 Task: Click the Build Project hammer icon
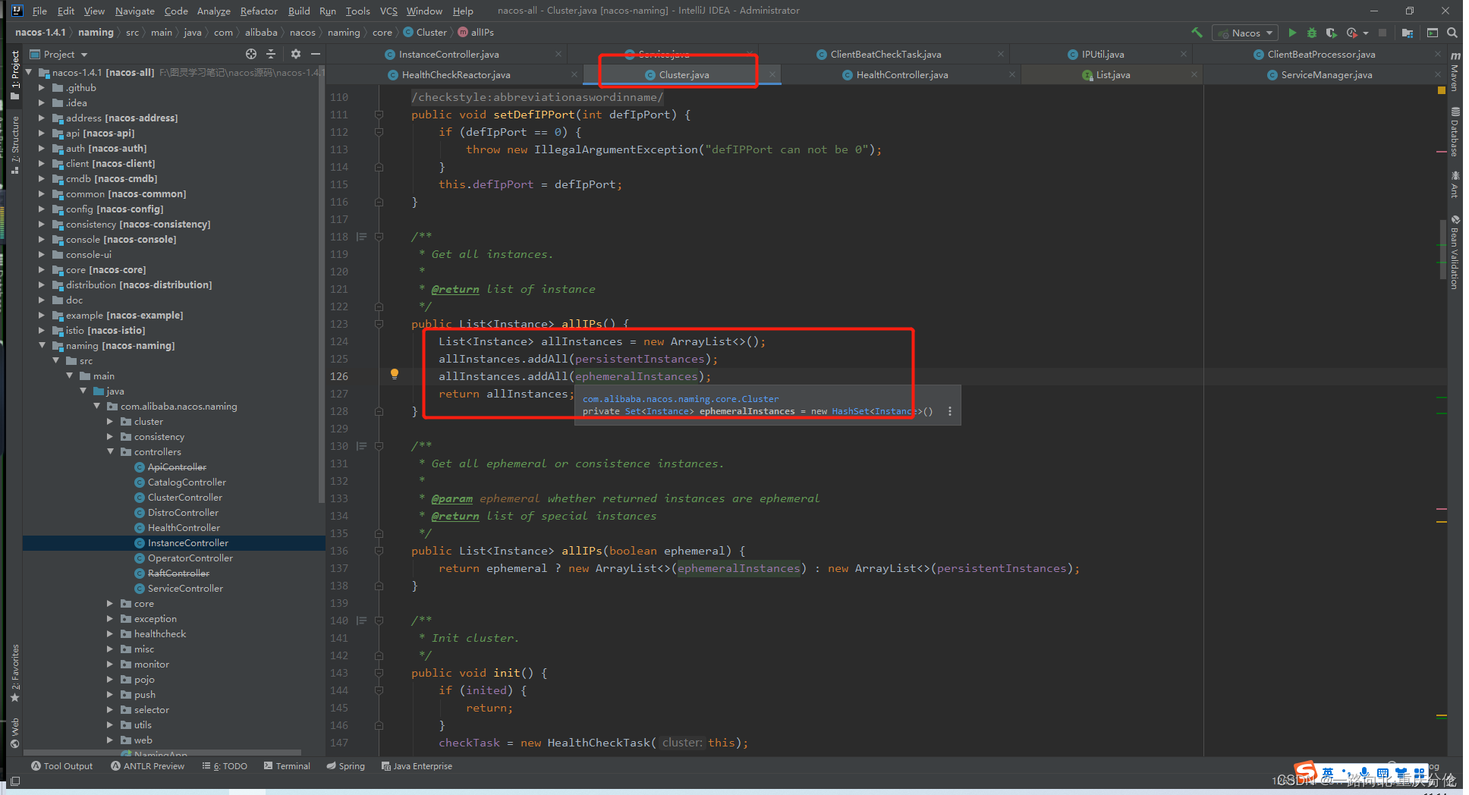pyautogui.click(x=1197, y=33)
